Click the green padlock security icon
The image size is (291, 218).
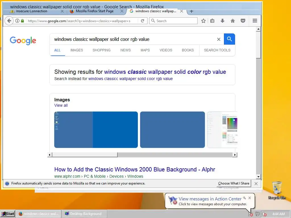point(22,21)
